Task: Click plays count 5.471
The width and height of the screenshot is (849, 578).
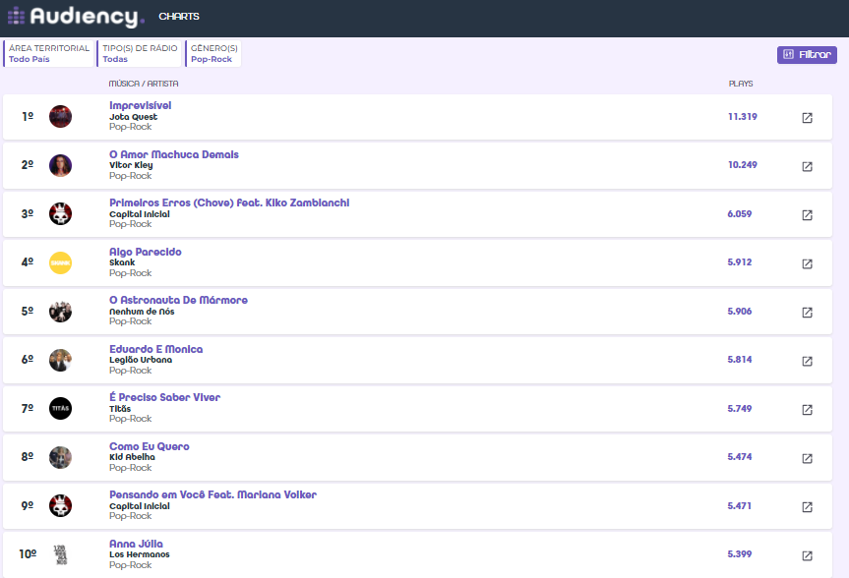Action: coord(740,506)
